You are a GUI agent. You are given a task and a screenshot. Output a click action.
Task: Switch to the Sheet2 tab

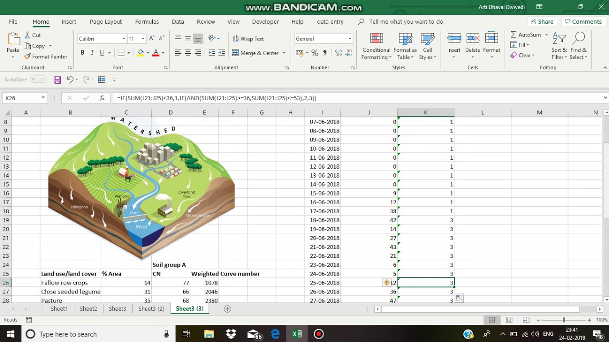(88, 309)
